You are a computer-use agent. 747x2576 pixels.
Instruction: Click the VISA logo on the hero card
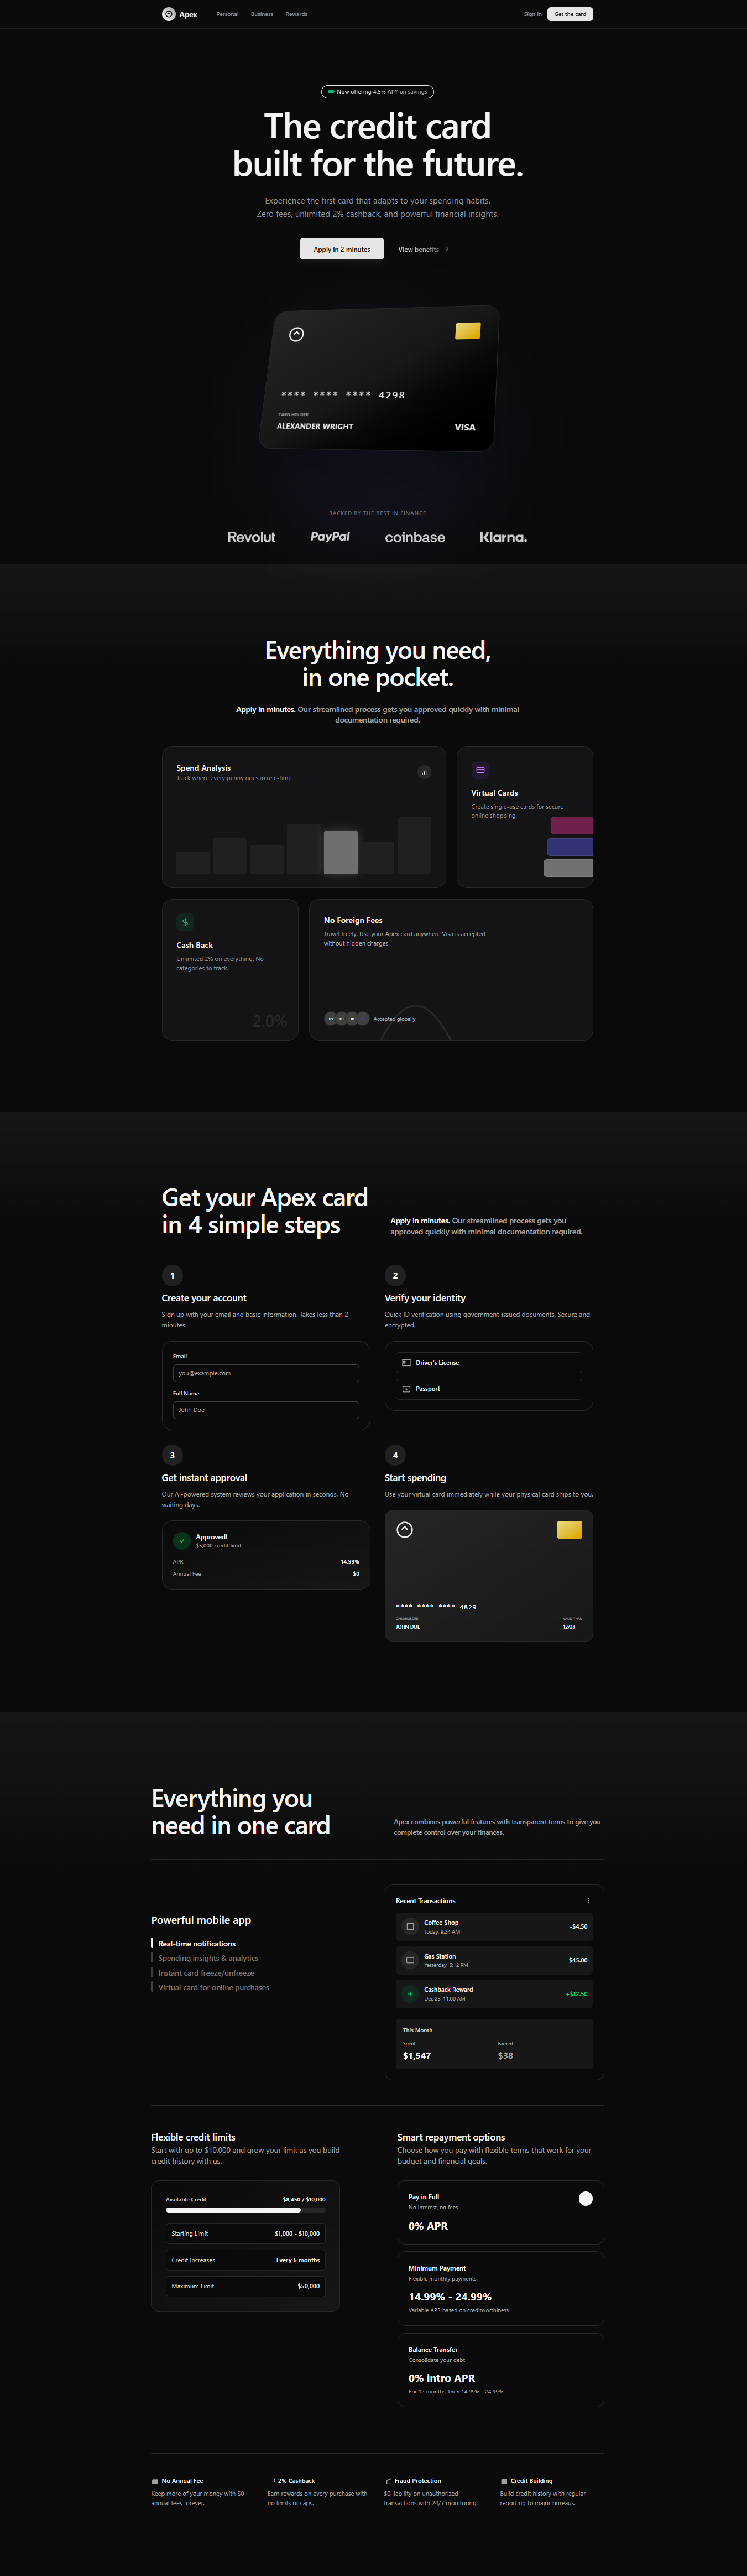(x=465, y=427)
